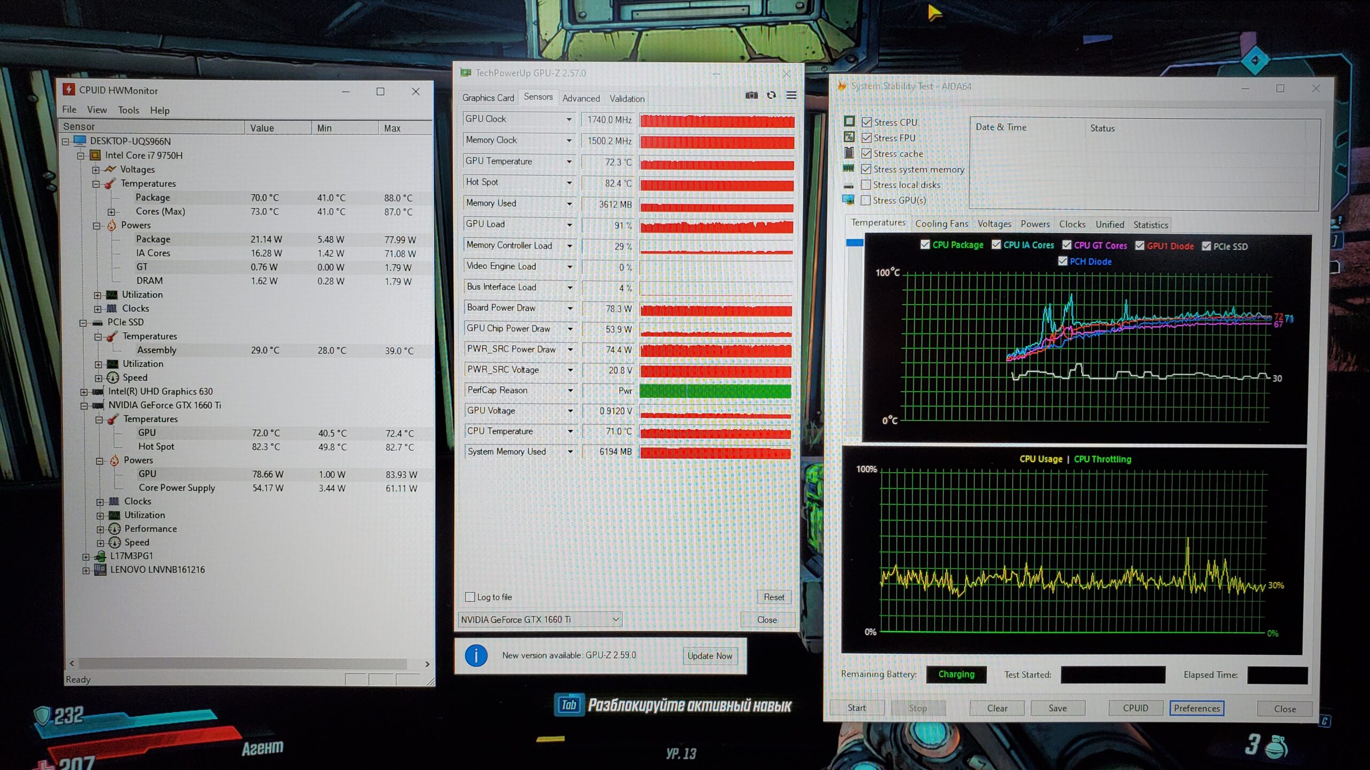
Task: Tick the Log to file checkbox
Action: (x=470, y=597)
